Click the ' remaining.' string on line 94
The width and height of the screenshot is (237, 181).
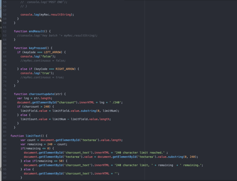[191, 165]
